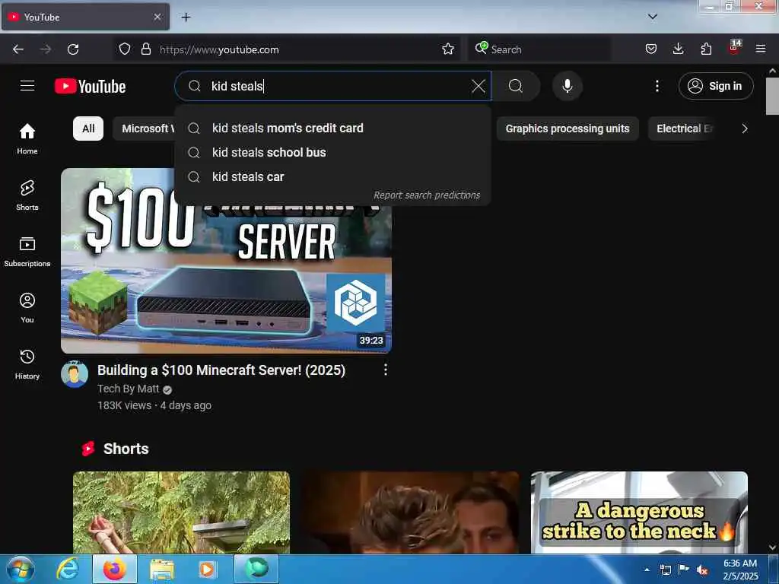Open History in the sidebar
This screenshot has width=779, height=584.
(x=27, y=364)
